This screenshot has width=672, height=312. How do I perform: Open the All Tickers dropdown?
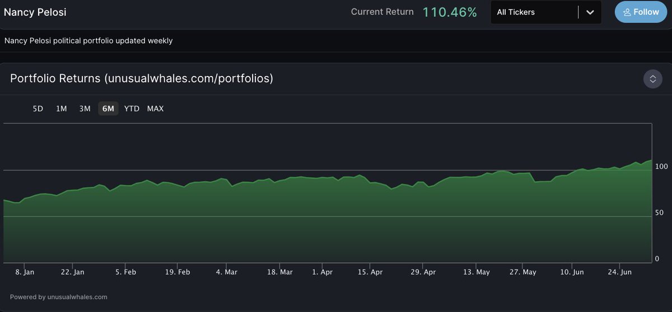coord(546,12)
